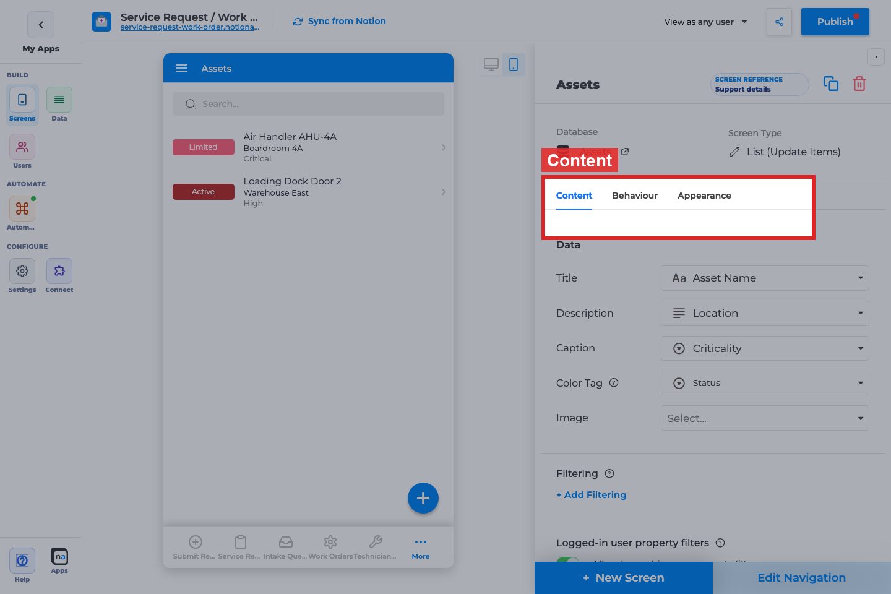The height and width of the screenshot is (594, 891).
Task: Open the Caption Criticality dropdown
Action: pos(765,348)
